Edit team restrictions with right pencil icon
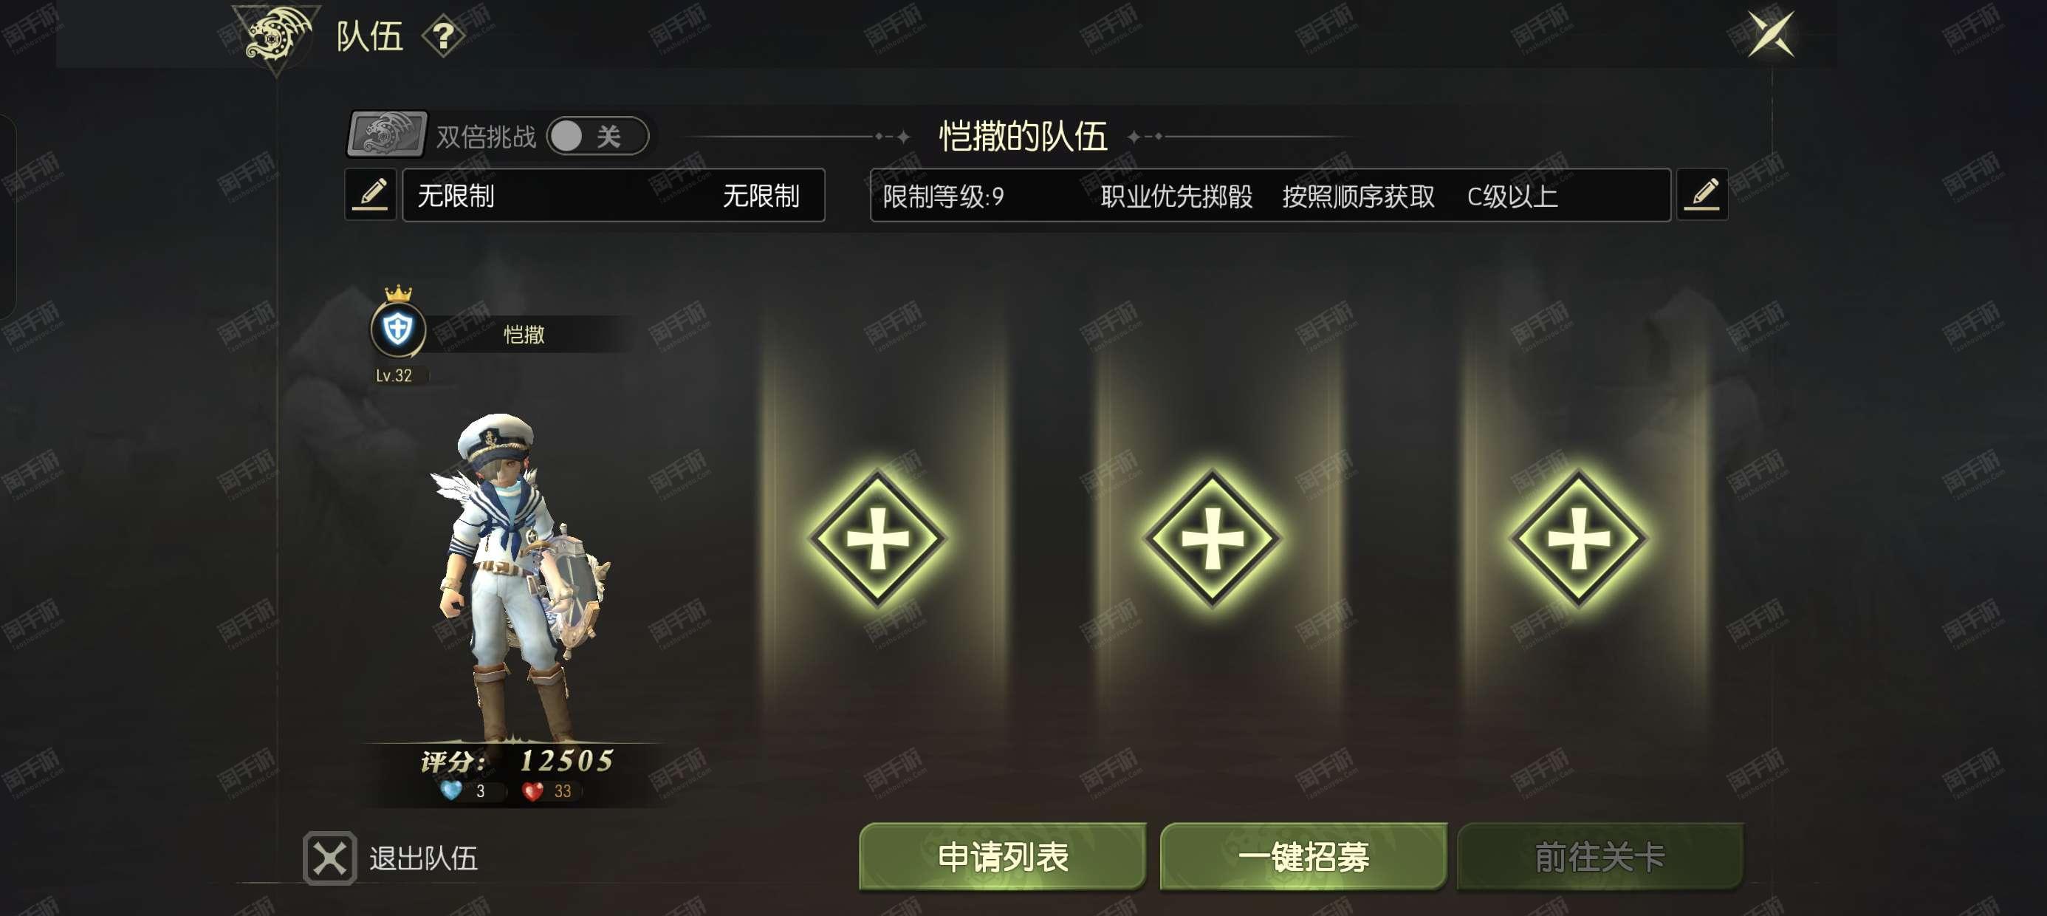 click(x=1702, y=194)
